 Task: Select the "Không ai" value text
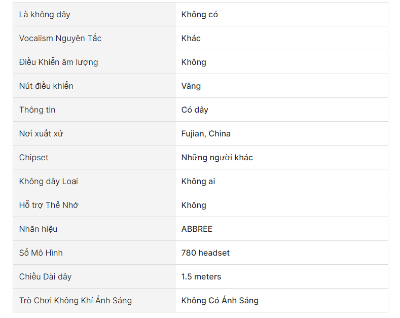point(198,182)
